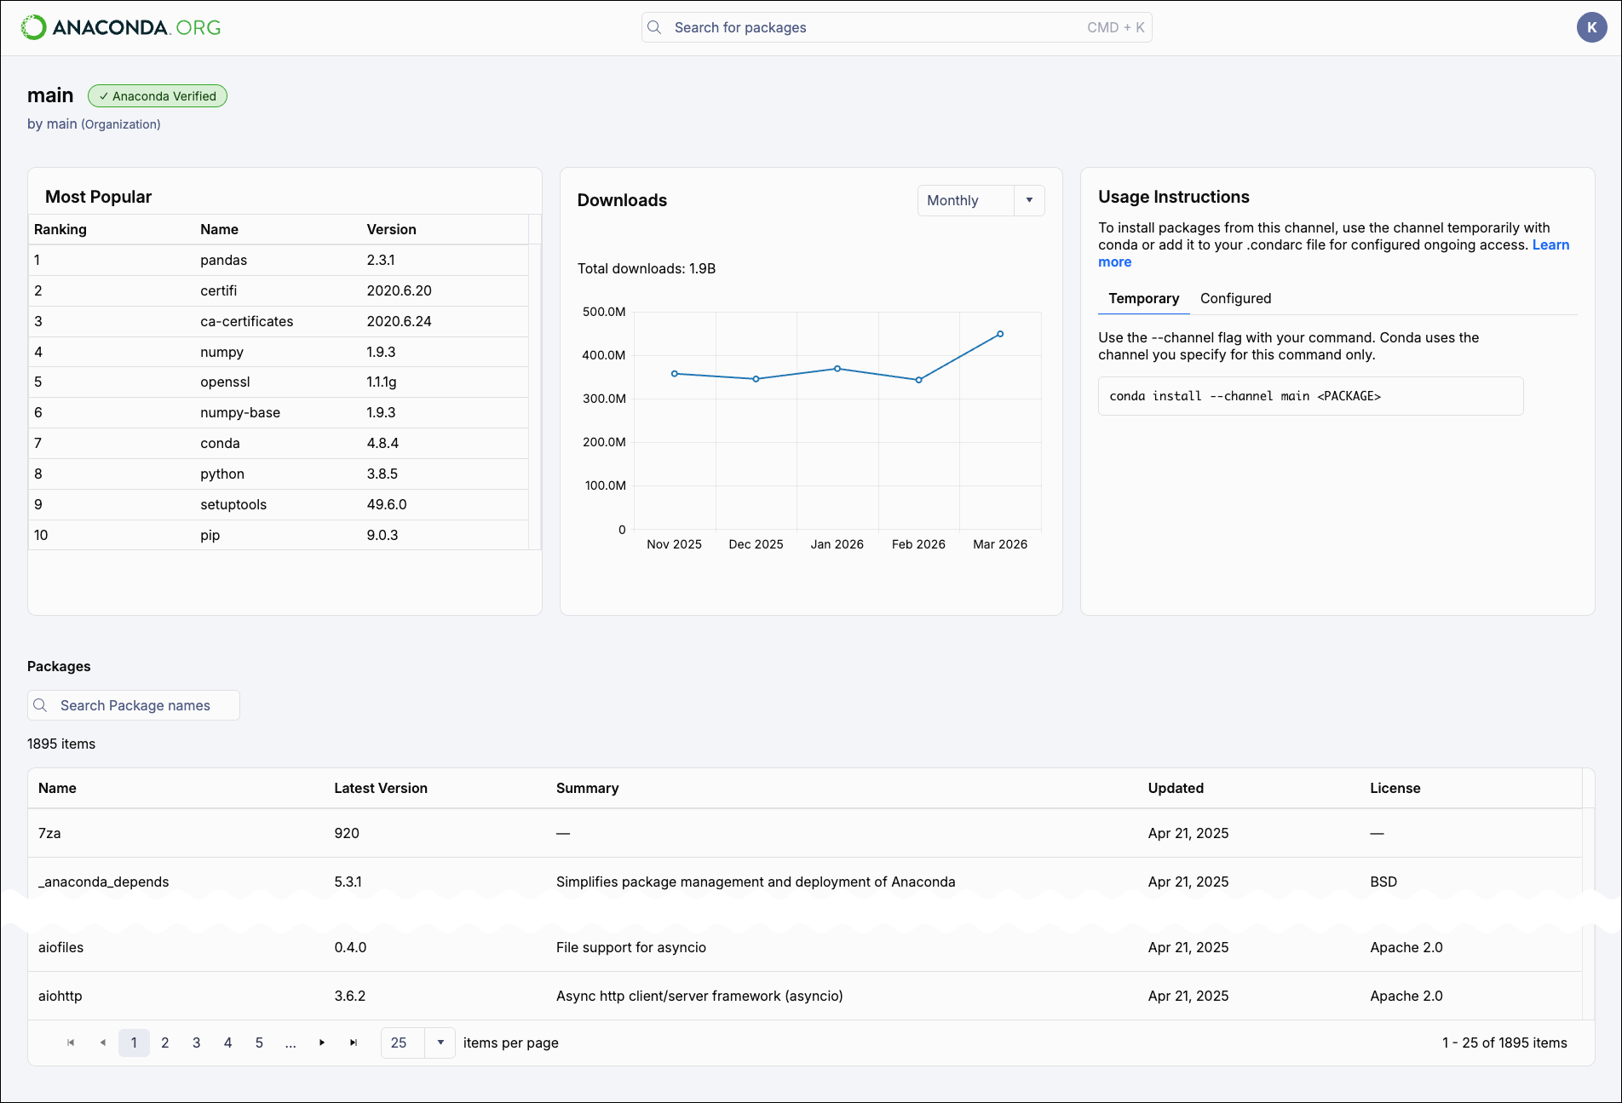Click the Anaconda.org logo

tap(121, 27)
